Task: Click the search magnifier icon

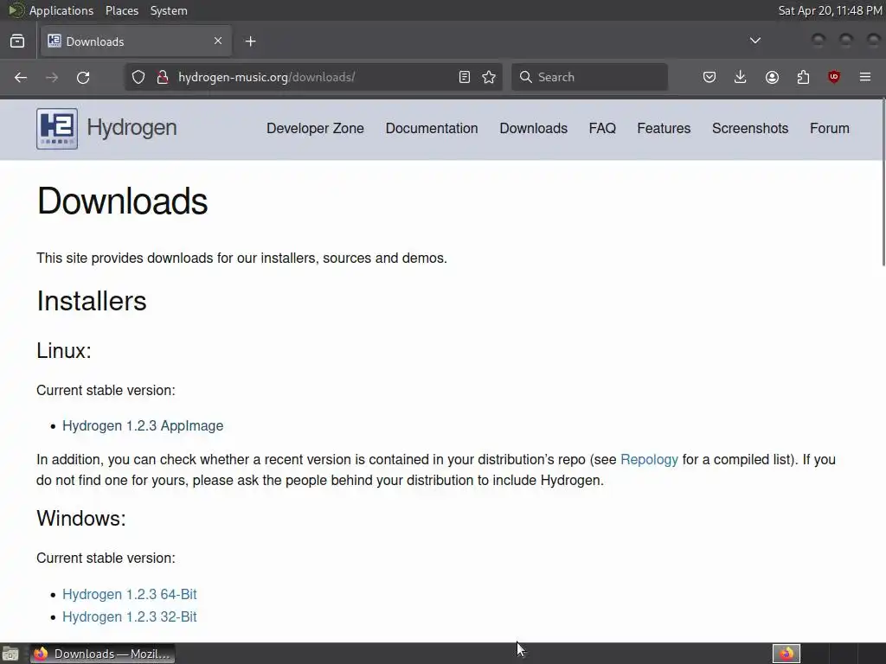Action: pos(525,77)
